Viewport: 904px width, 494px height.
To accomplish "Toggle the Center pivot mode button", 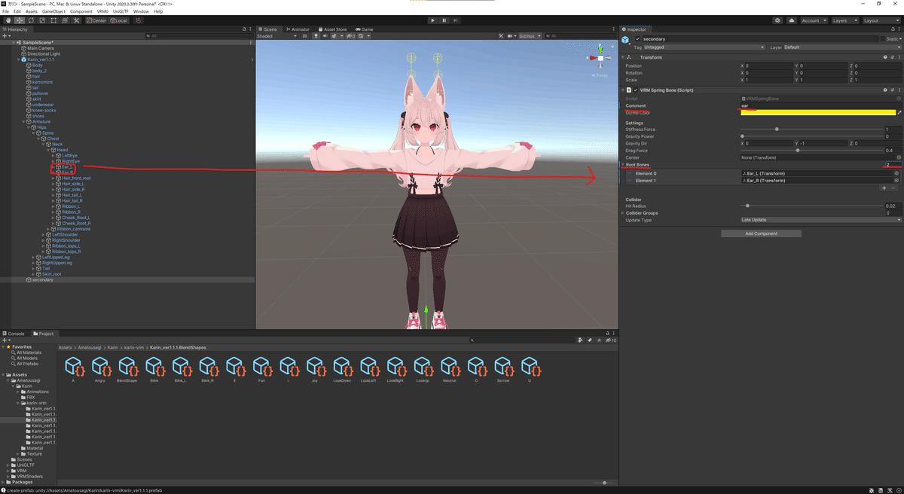I will click(96, 20).
